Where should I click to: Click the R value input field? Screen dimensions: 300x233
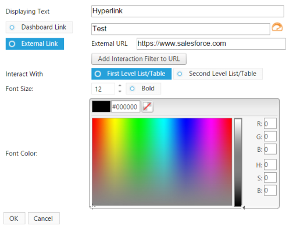[x=270, y=123]
